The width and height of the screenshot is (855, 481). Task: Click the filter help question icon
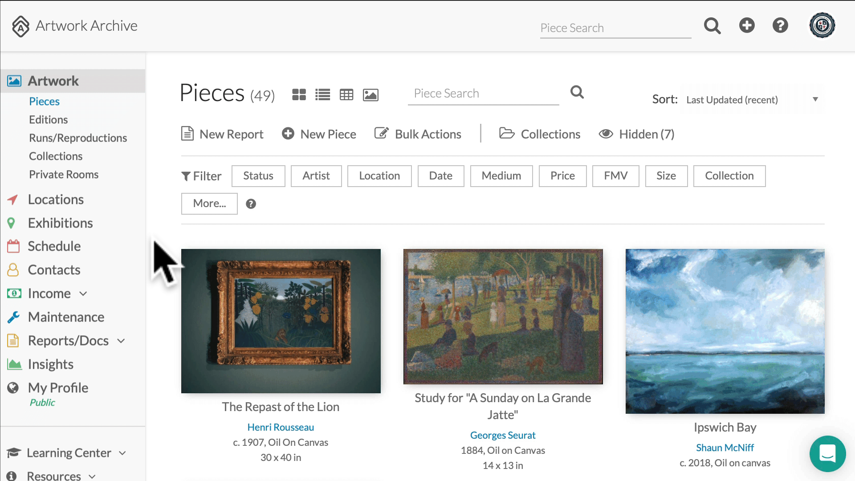pyautogui.click(x=251, y=204)
